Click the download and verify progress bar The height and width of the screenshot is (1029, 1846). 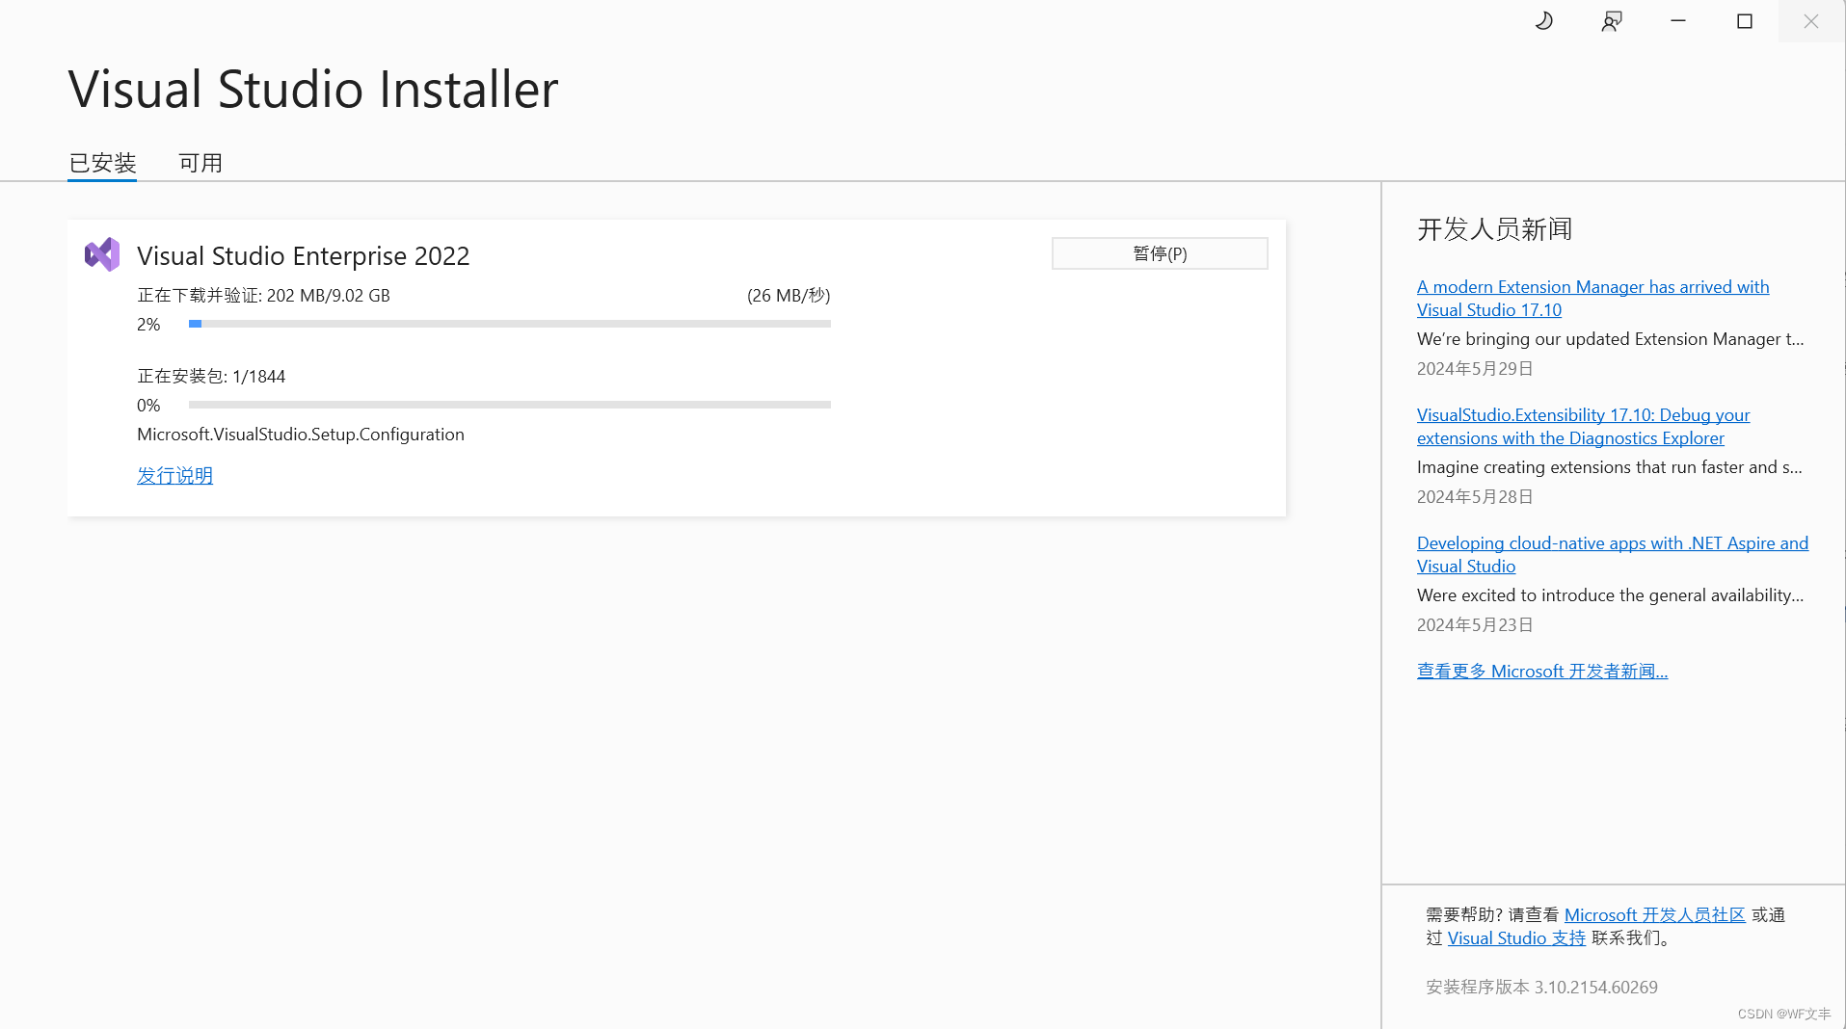tap(510, 324)
